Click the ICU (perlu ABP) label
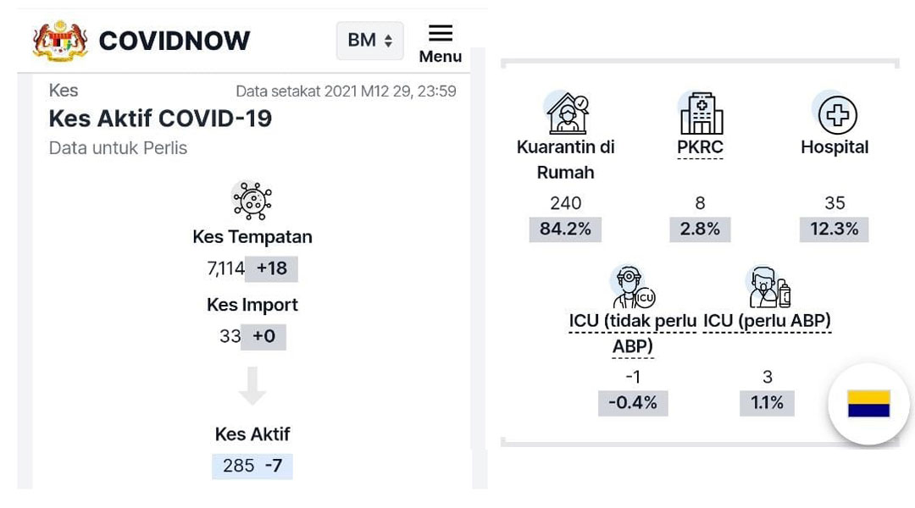The height and width of the screenshot is (508, 915). pos(767,321)
